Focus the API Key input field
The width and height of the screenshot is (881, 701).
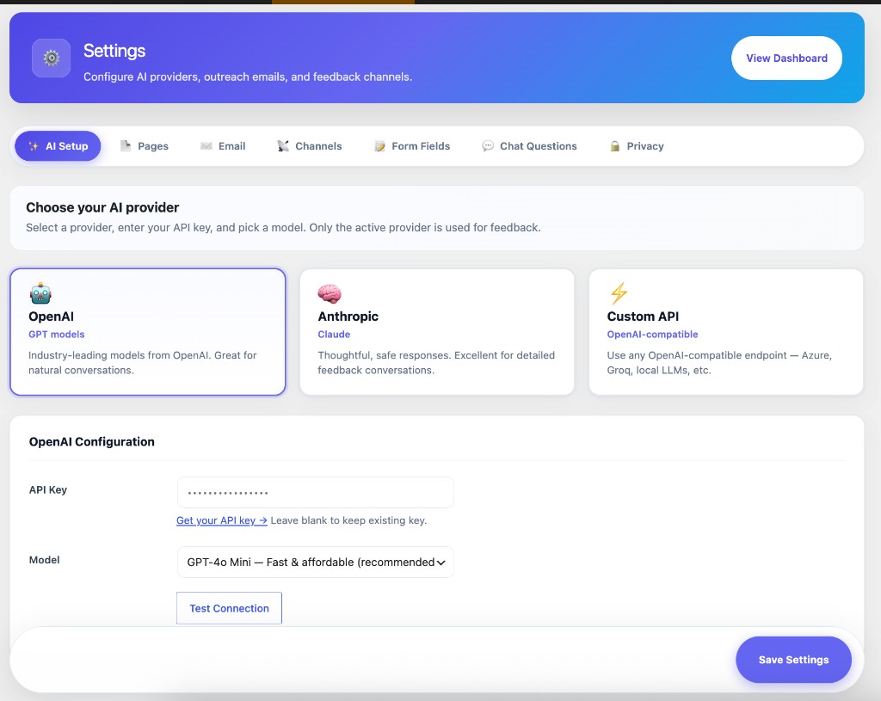(x=315, y=493)
